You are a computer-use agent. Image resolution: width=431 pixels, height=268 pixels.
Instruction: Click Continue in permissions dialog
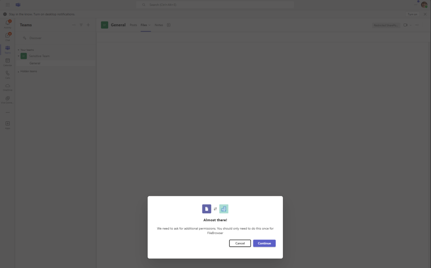(264, 243)
